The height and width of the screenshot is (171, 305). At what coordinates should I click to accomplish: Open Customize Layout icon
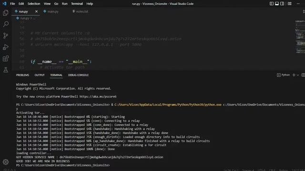pyautogui.click(x=290, y=3)
